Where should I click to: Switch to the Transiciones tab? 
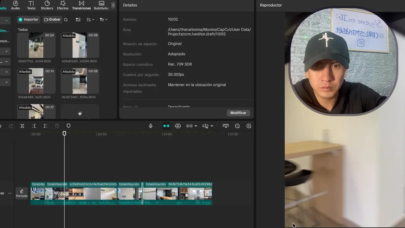[x=81, y=5]
